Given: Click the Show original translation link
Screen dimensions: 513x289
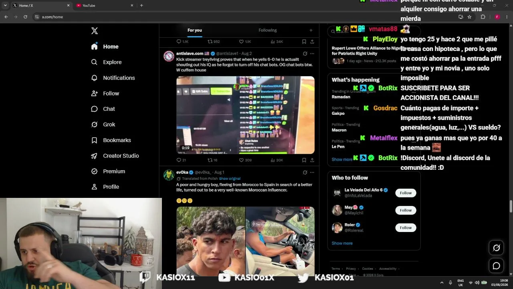Looking at the screenshot, I should 230,179.
